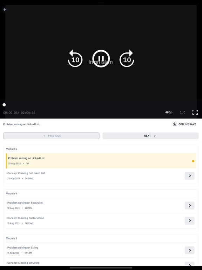This screenshot has width=202, height=270.
Task: Open Problem solving on Recursion title
Action: coord(25,202)
